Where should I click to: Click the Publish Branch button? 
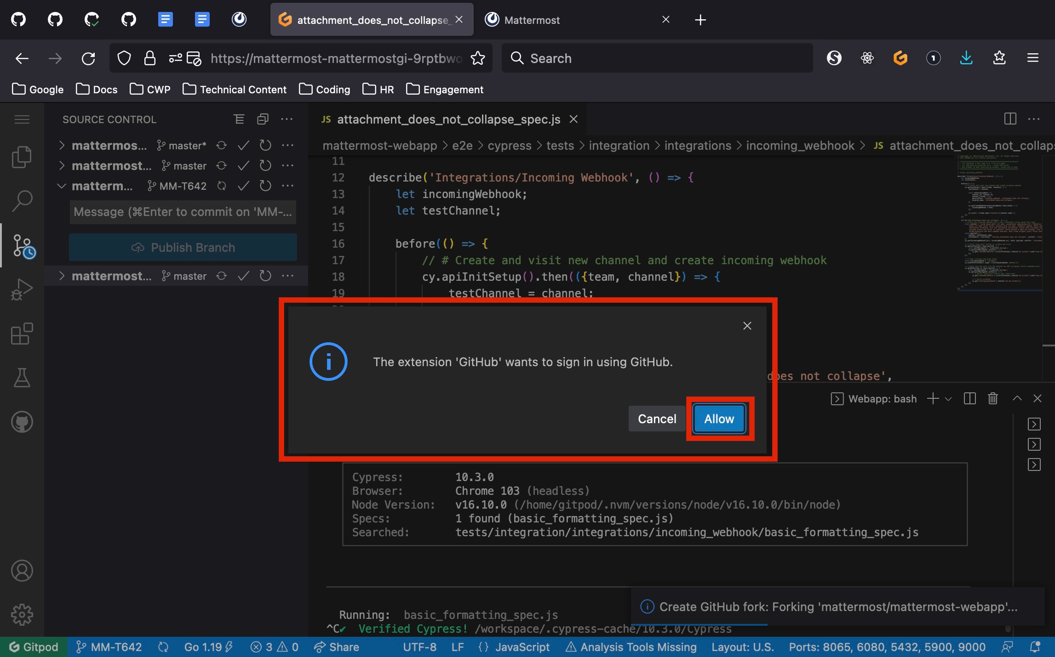click(x=183, y=247)
